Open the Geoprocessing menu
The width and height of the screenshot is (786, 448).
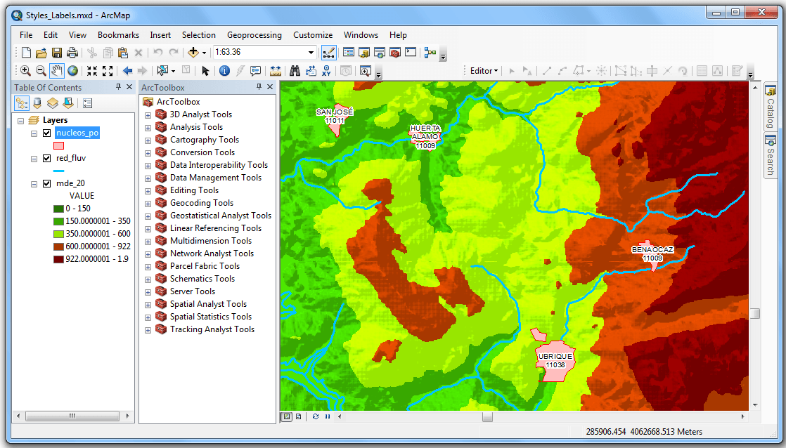(x=254, y=35)
